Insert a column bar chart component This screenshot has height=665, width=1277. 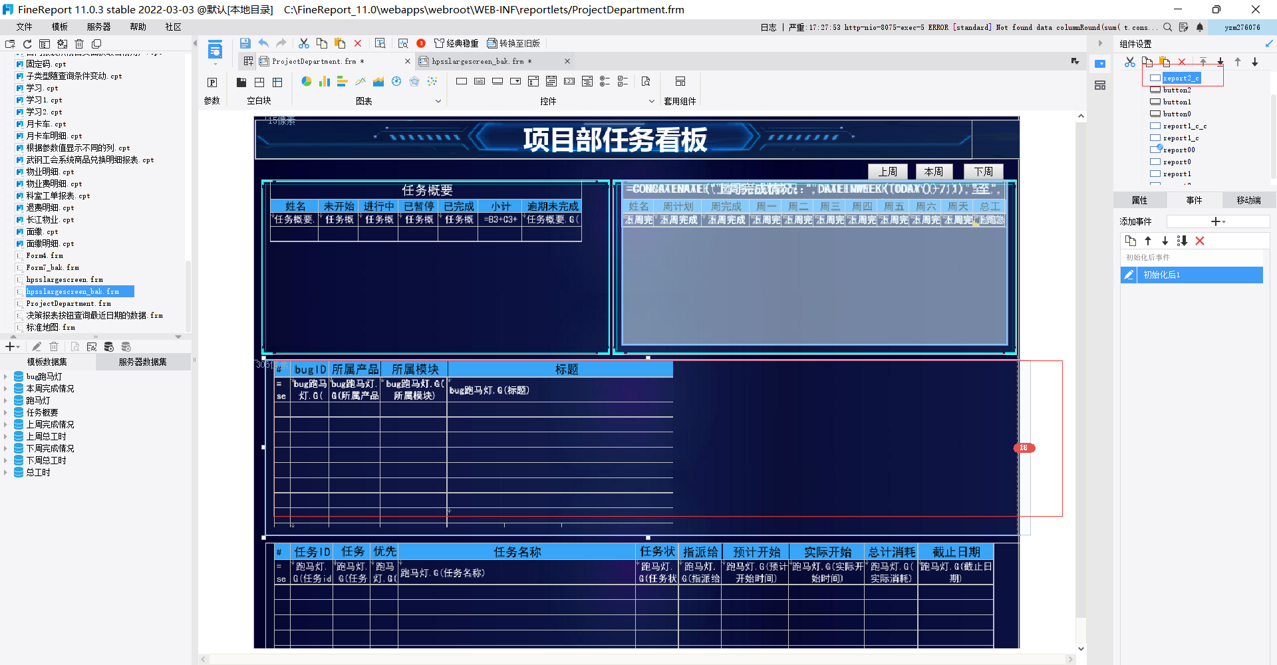325,81
